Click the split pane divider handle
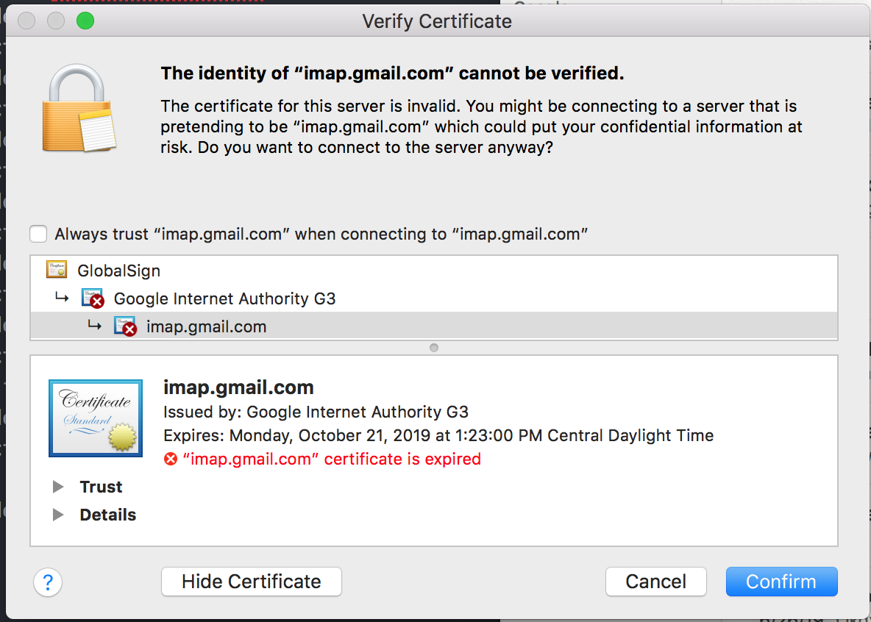The width and height of the screenshot is (871, 622). coord(434,348)
